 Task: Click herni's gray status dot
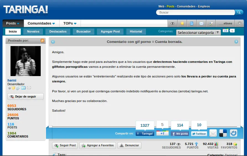click(x=10, y=88)
